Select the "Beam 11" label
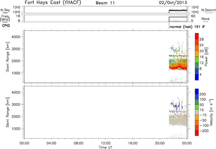The height and width of the screenshot is (149, 216). pos(105,3)
